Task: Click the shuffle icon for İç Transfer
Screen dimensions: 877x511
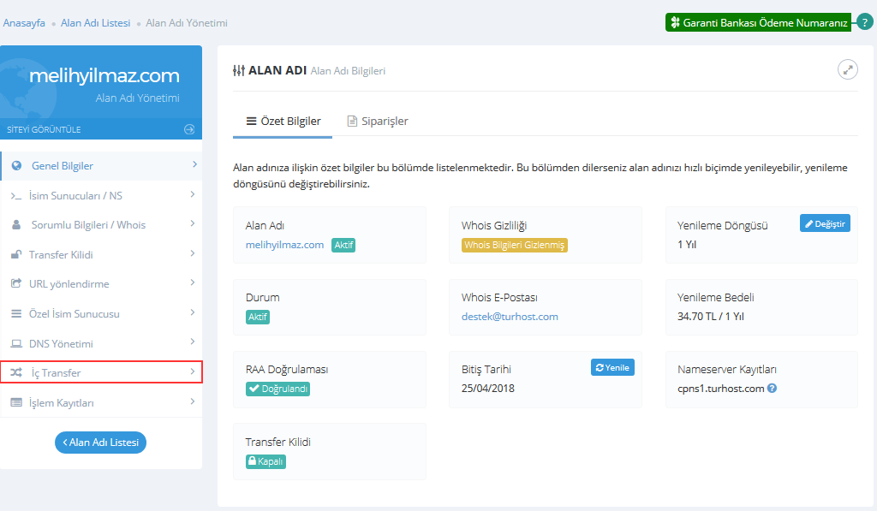Action: point(16,373)
